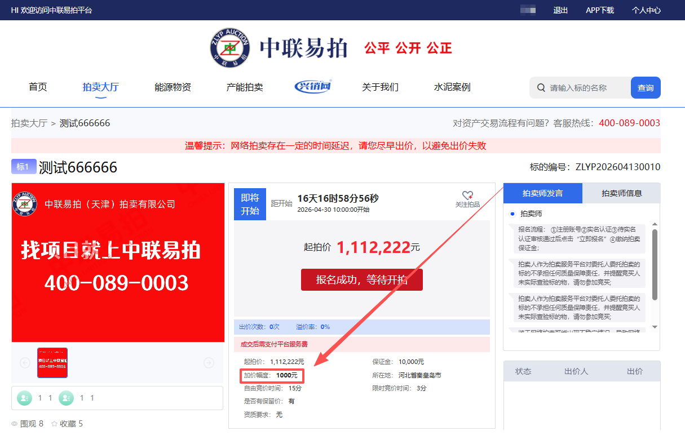Click the 查询 search button
This screenshot has height=440, width=685.
pos(646,88)
